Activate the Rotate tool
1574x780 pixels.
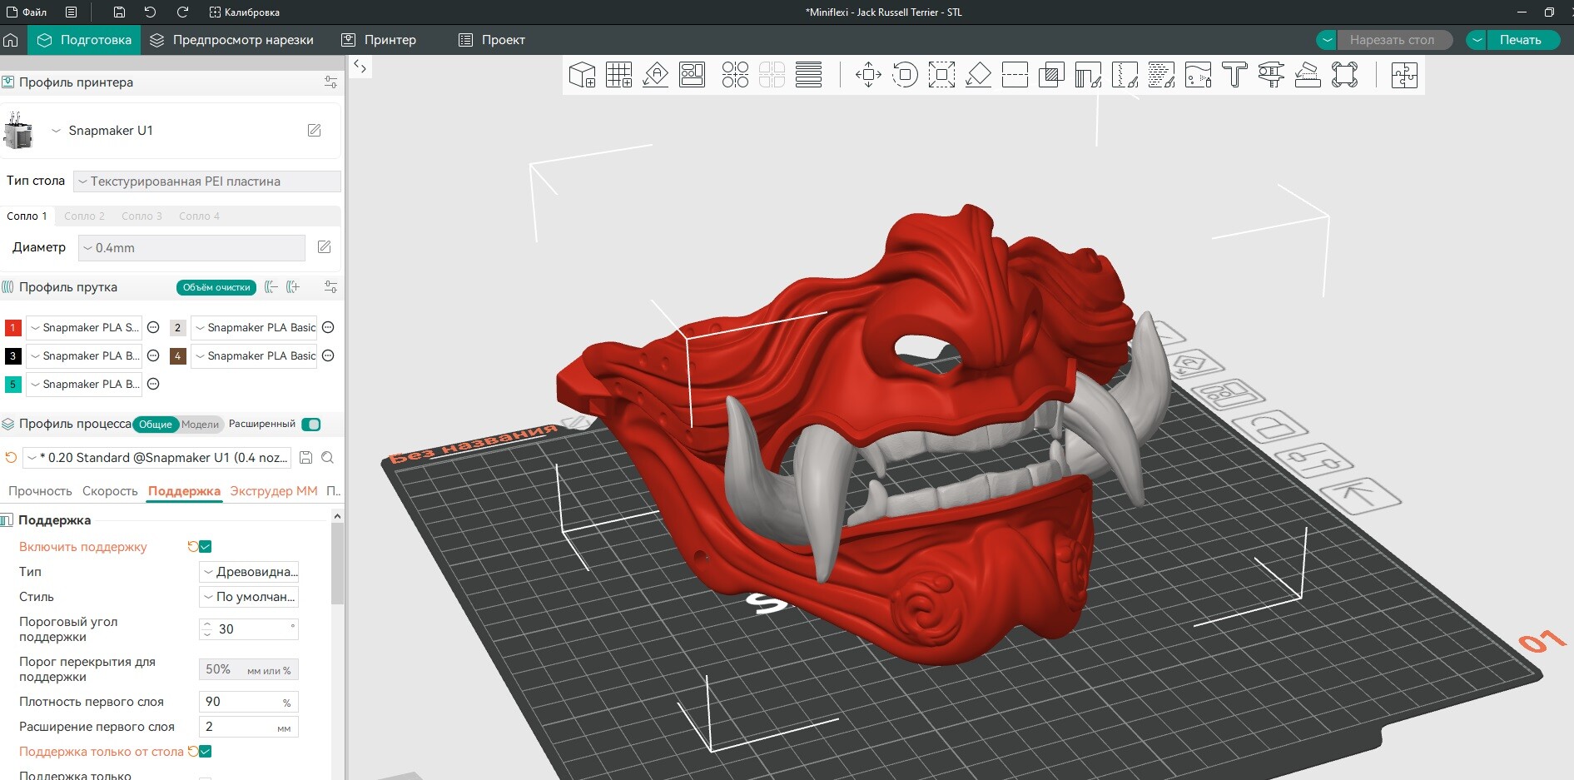(x=905, y=75)
